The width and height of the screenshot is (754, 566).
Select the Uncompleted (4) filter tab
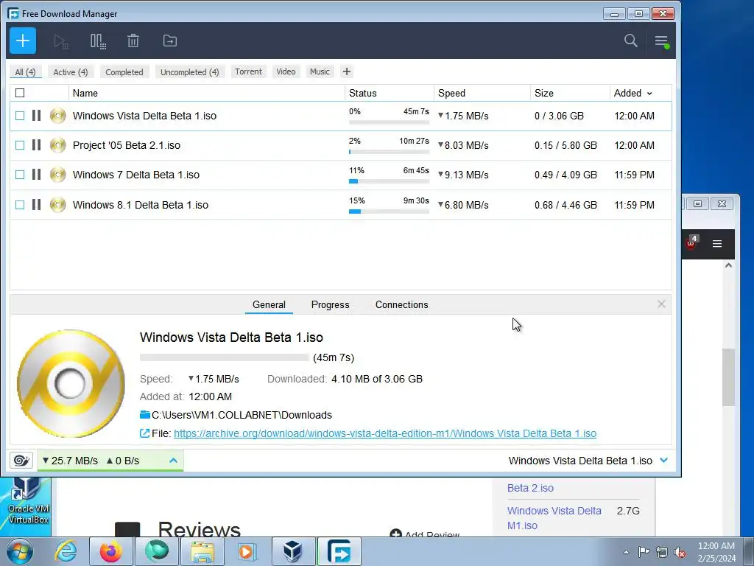189,71
